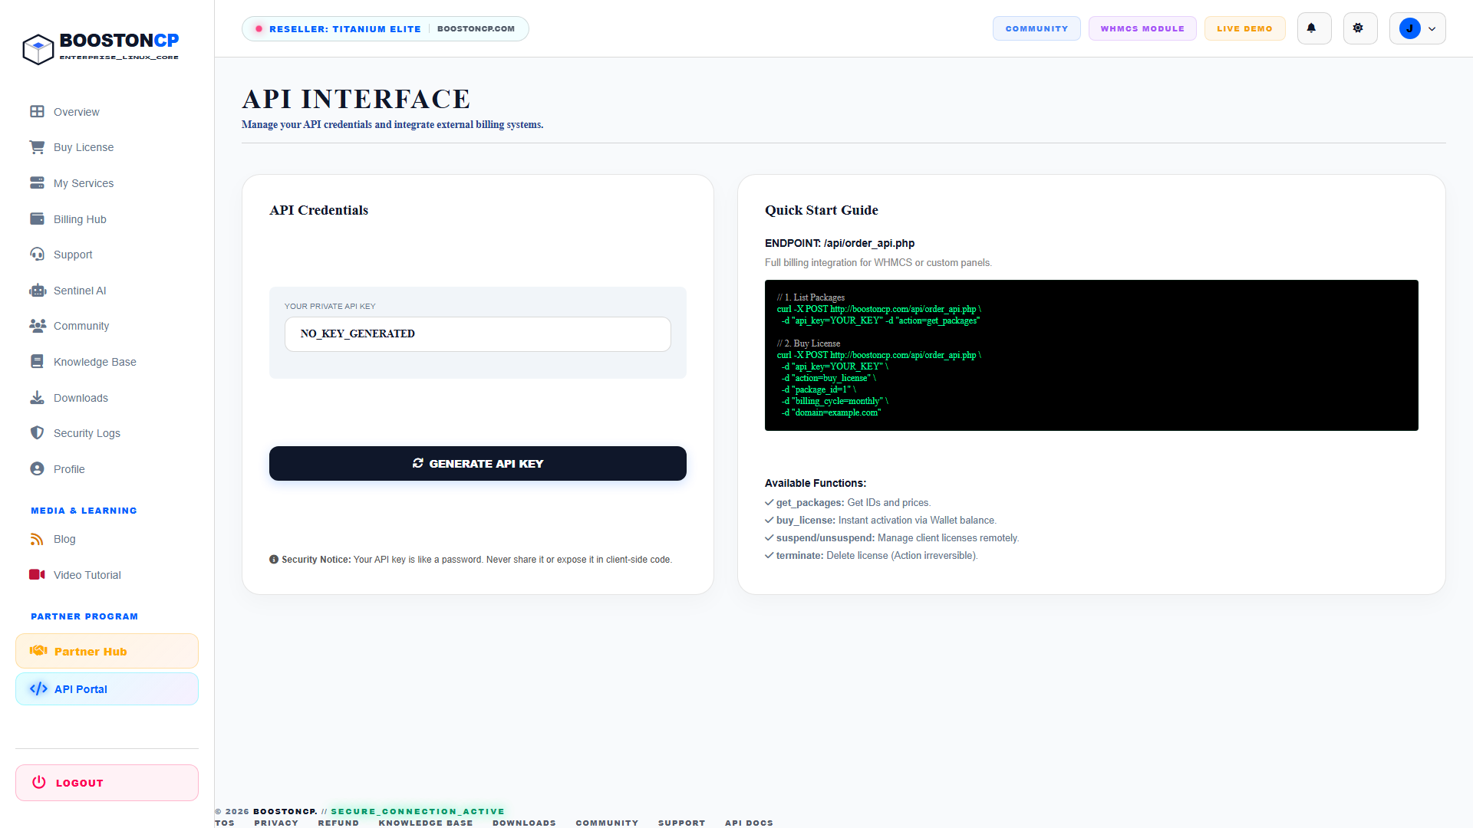Select Billing Hub in sidebar
Screen dimensions: 1473x828
point(107,219)
